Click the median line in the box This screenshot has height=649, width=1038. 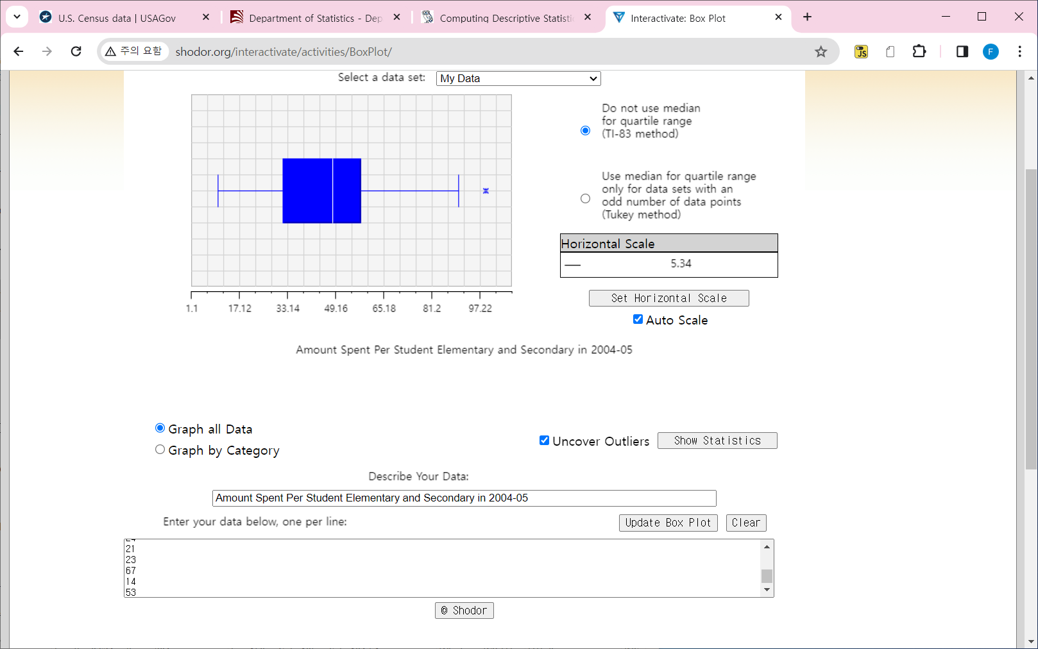332,190
